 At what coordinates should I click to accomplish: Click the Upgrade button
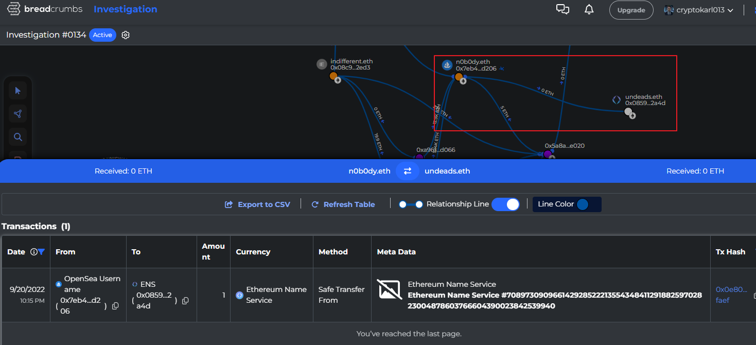pos(631,9)
